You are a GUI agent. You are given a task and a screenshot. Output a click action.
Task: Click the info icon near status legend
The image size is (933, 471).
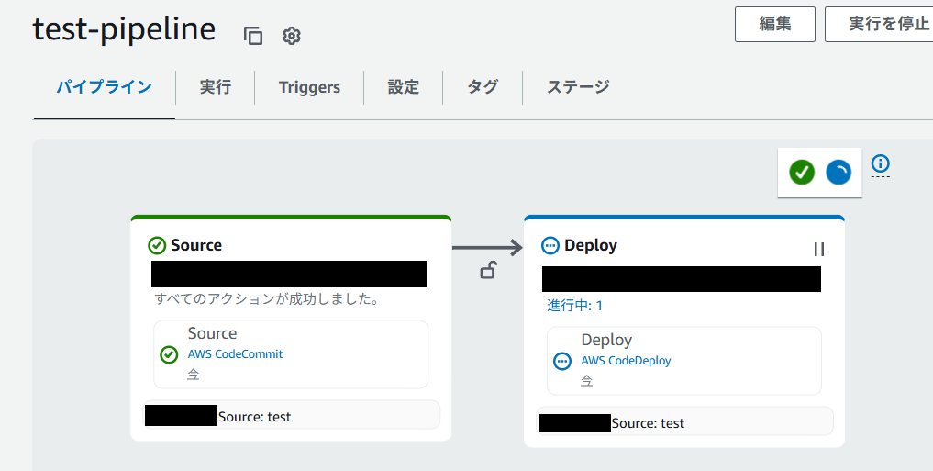[x=880, y=163]
